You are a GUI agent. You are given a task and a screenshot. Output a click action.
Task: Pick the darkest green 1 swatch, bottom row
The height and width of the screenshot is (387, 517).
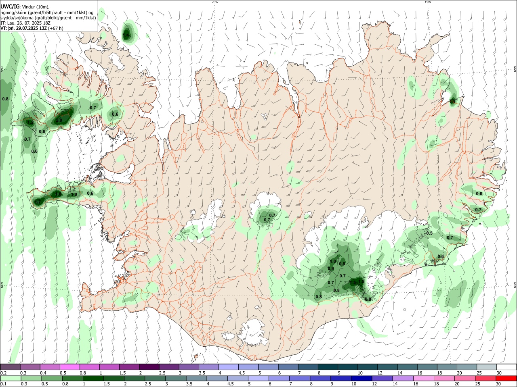[x=93, y=378]
